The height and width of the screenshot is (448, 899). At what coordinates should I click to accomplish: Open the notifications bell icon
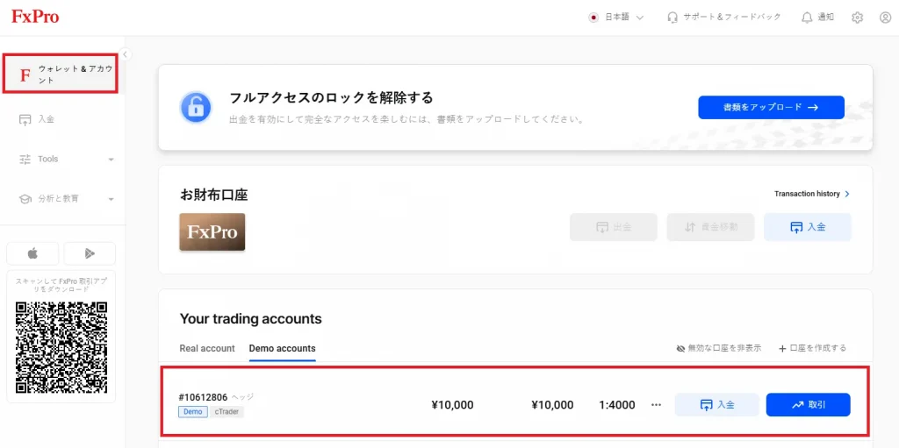tap(807, 18)
